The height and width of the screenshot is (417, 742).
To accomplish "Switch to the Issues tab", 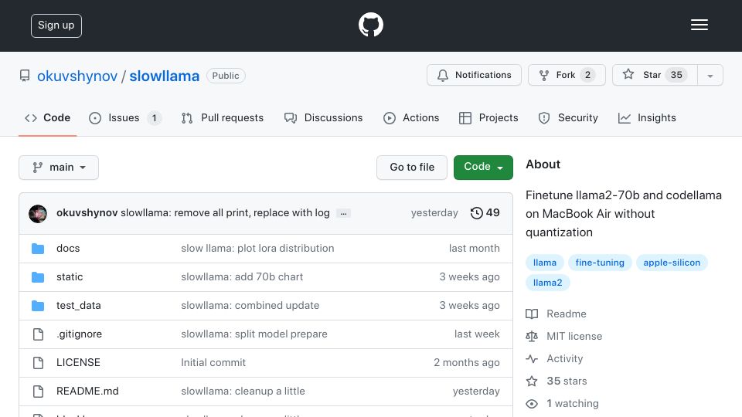I will (125, 117).
